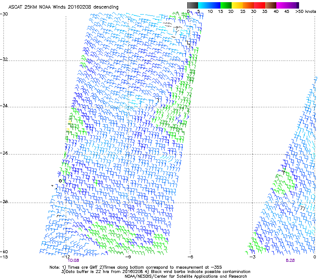Viewport: 318px width, 279px height.
Task: Click 'NOAA/NESDIS/Center for Satellite Applications and Research' credit
Action: point(186,276)
